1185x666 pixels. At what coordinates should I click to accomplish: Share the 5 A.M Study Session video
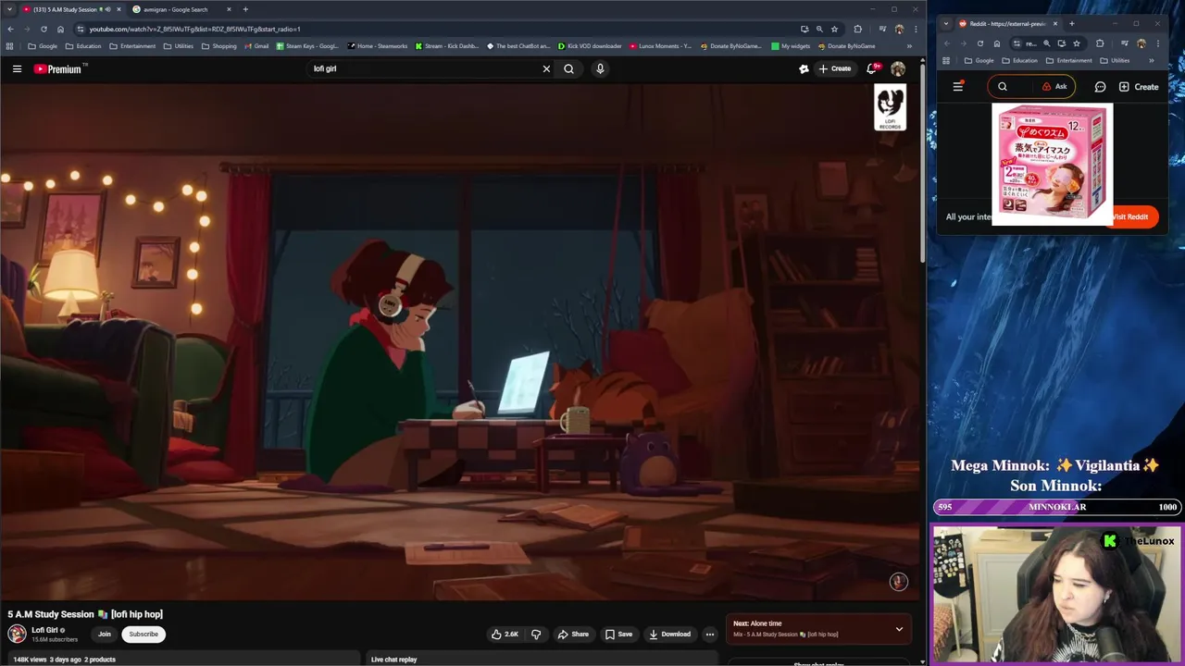573,634
